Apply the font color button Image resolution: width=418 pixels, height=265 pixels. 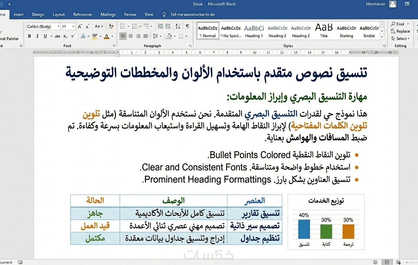point(107,36)
